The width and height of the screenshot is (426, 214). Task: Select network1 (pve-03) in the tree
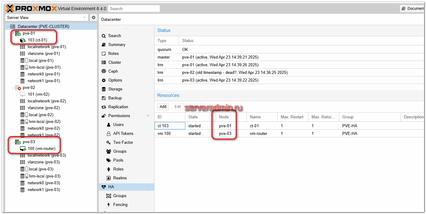pos(43,190)
